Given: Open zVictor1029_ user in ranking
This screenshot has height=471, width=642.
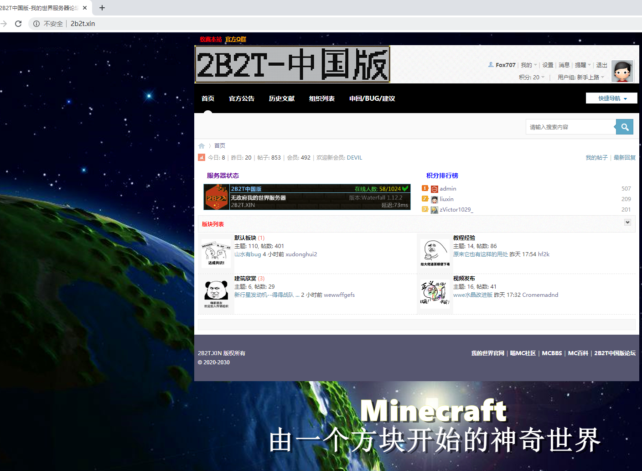Looking at the screenshot, I should (456, 210).
